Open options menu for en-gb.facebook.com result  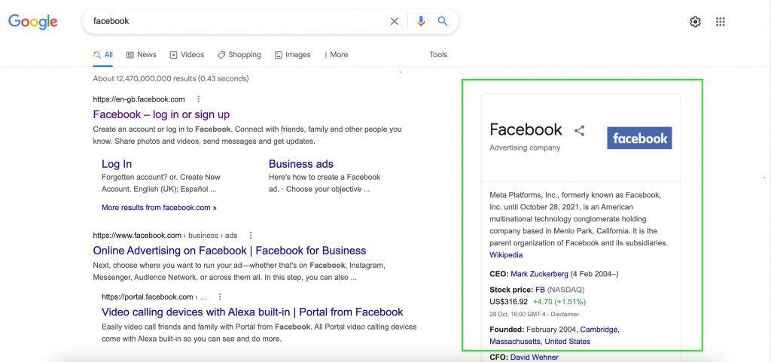(x=199, y=99)
